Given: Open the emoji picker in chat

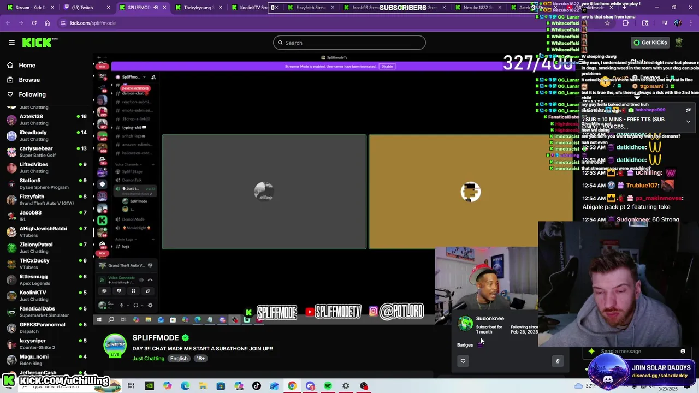Looking at the screenshot, I should tap(683, 351).
